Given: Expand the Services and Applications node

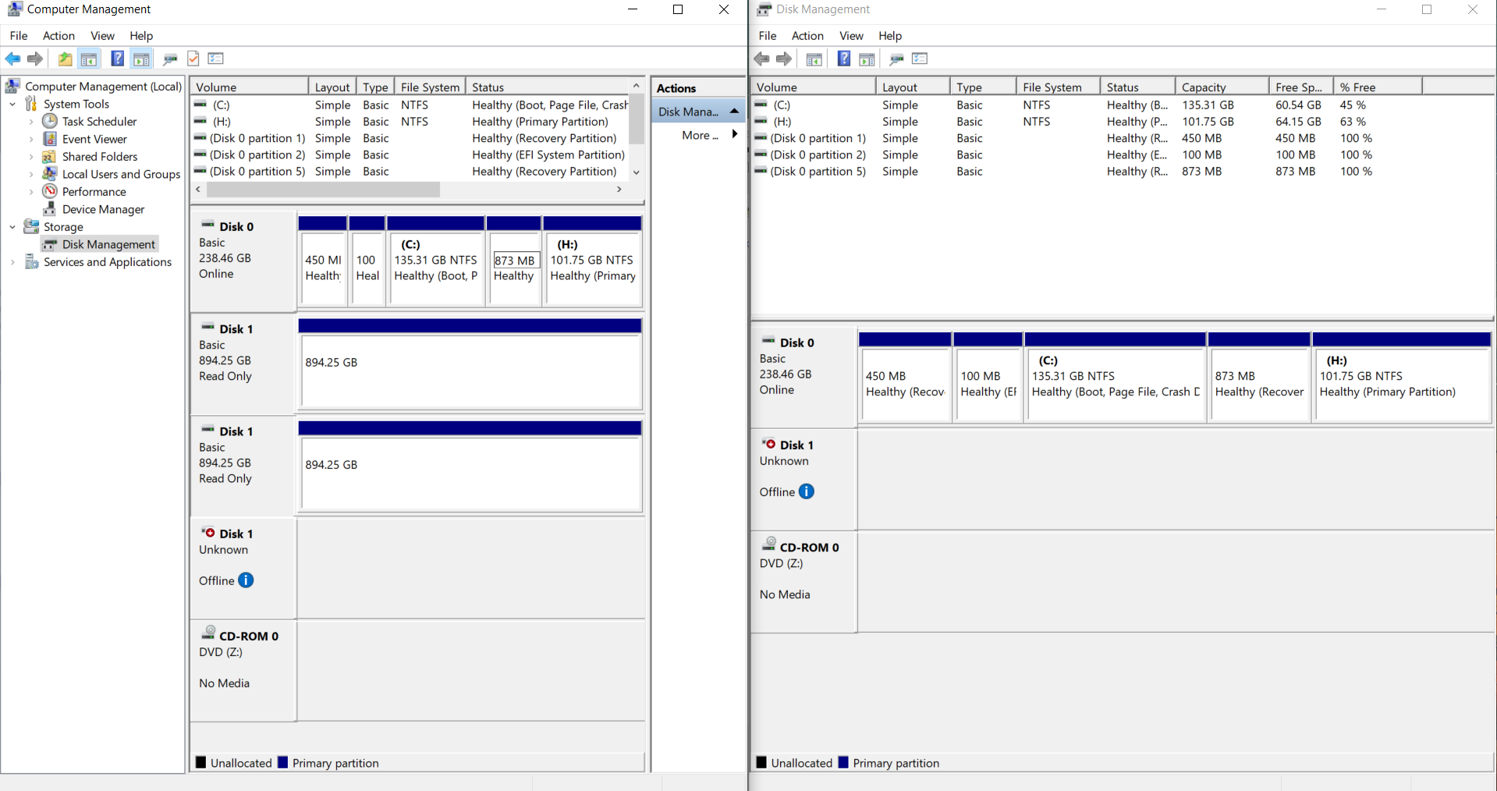Looking at the screenshot, I should [x=12, y=262].
